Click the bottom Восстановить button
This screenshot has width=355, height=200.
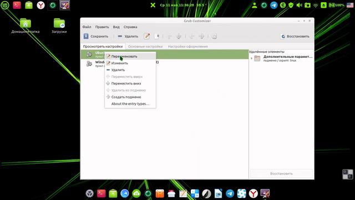281,173
